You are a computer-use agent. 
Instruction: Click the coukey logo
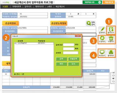[x=6, y=2]
